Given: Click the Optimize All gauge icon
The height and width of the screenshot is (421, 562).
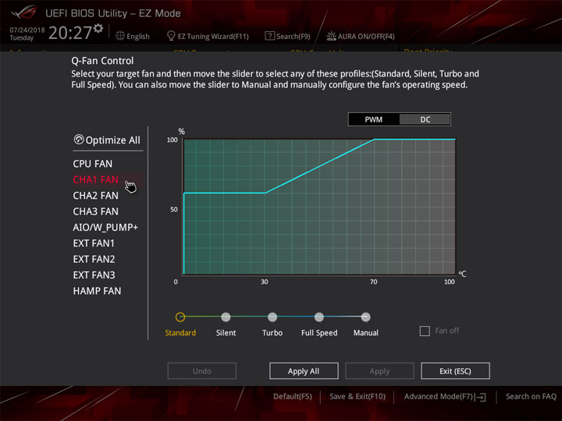Looking at the screenshot, I should [x=79, y=140].
